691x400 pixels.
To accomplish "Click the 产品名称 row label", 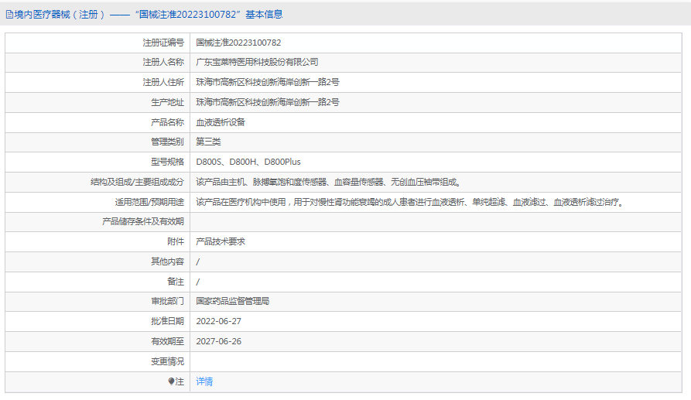I will (167, 122).
